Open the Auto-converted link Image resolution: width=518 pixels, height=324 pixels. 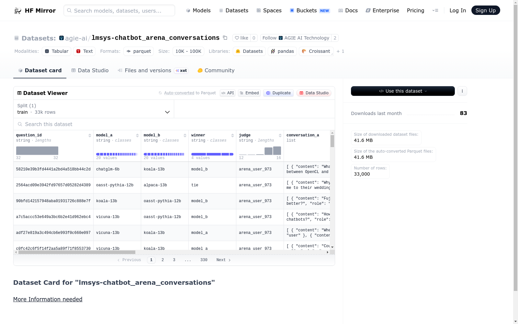click(x=179, y=93)
